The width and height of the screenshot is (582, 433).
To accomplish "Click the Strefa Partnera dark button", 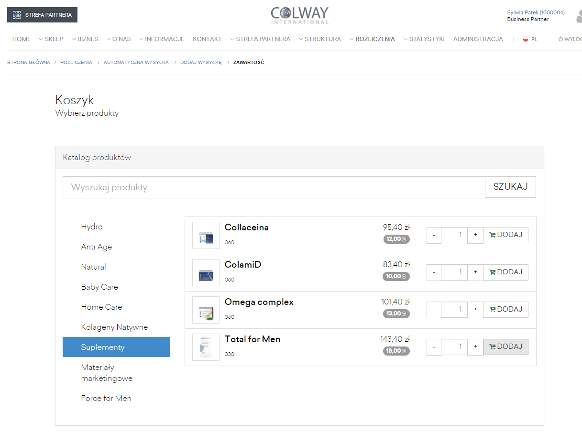I will click(42, 15).
